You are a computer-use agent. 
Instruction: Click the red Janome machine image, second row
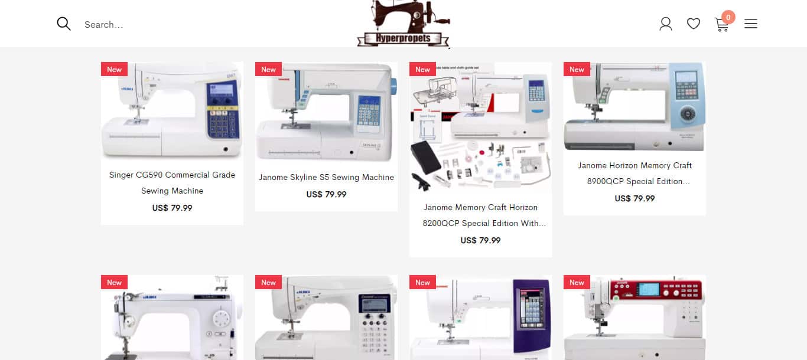(634, 318)
